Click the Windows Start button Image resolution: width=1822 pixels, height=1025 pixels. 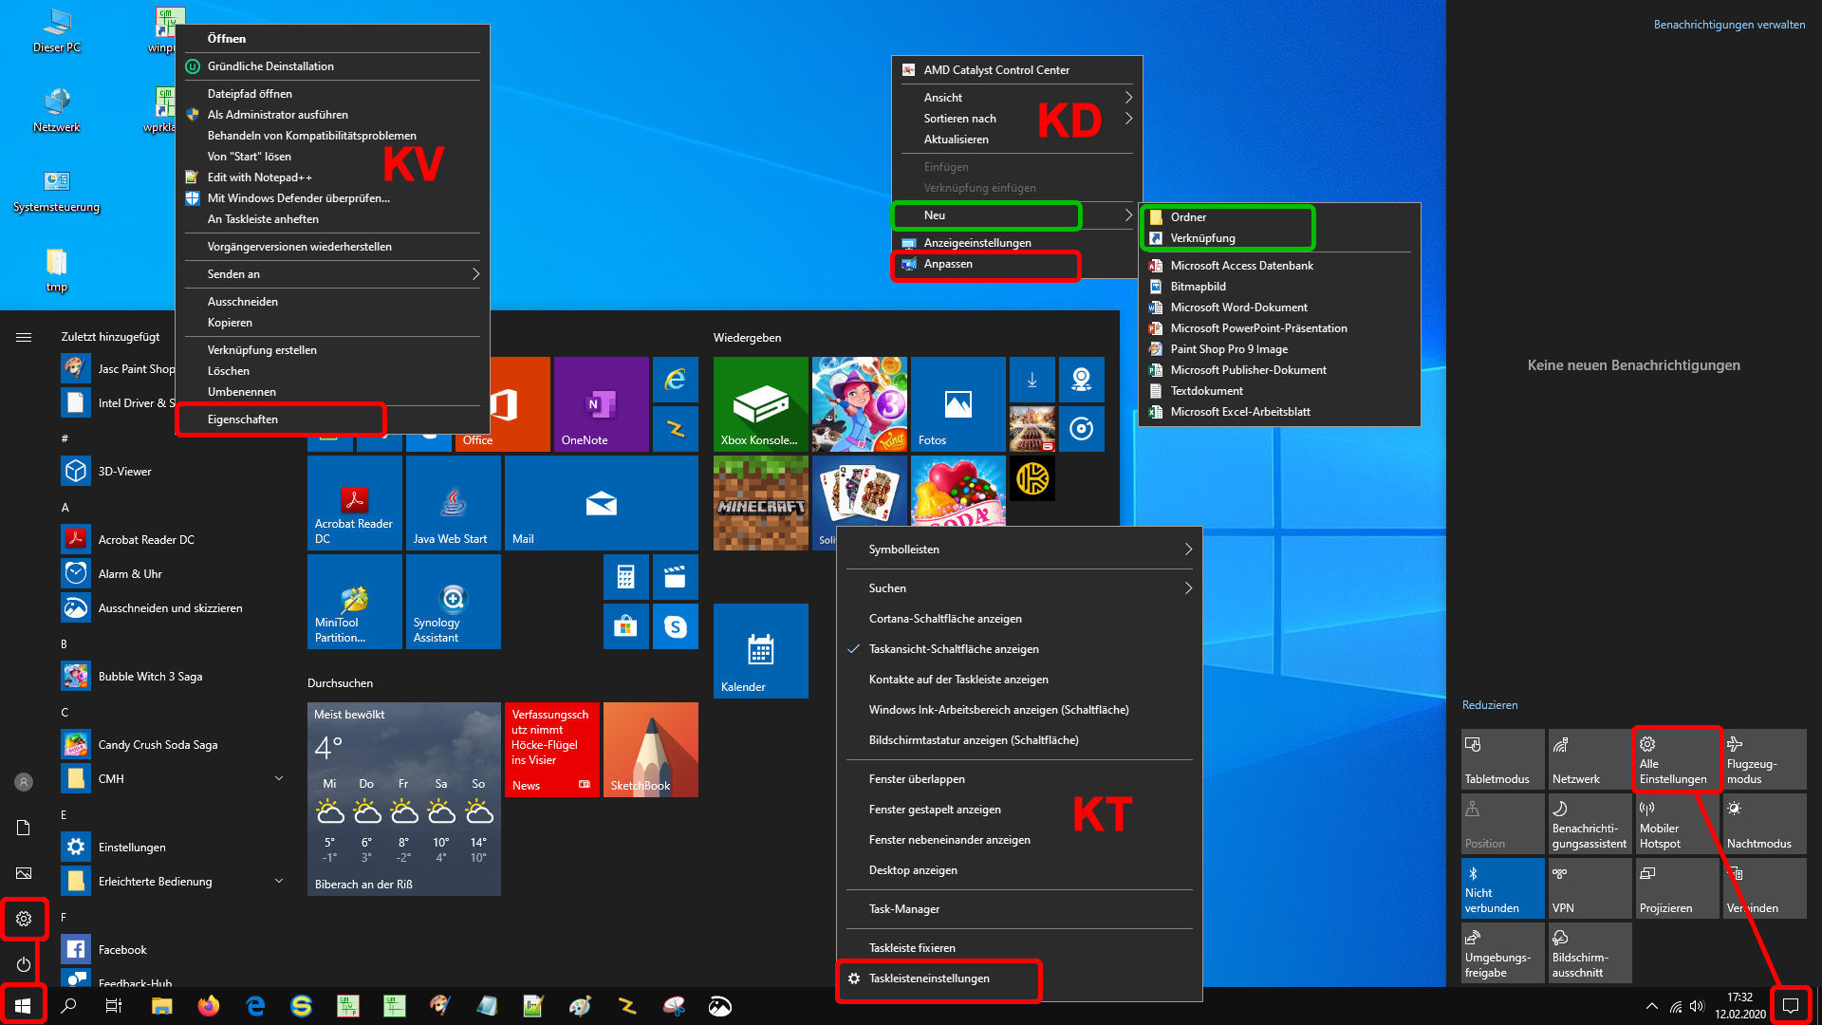pos(23,1006)
